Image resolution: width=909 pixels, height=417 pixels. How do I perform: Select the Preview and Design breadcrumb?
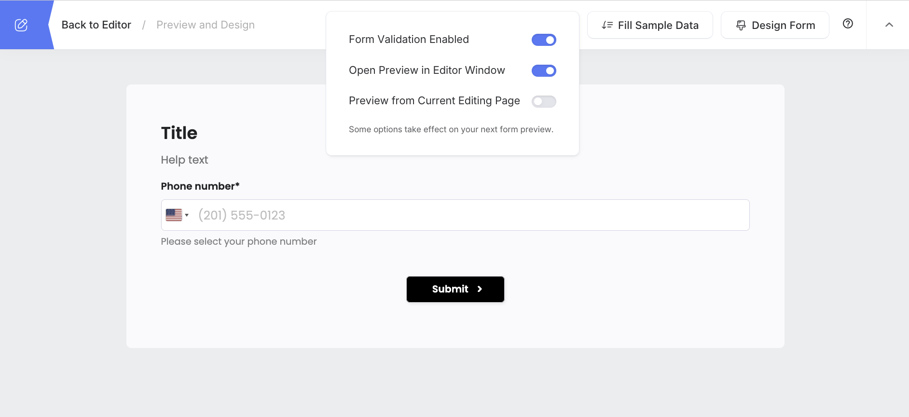(206, 25)
